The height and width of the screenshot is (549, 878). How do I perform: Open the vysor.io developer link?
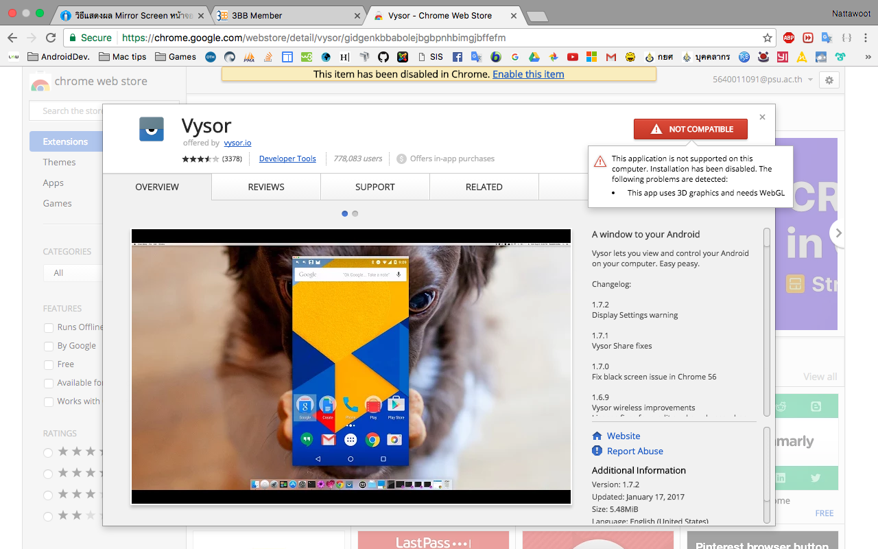point(237,143)
